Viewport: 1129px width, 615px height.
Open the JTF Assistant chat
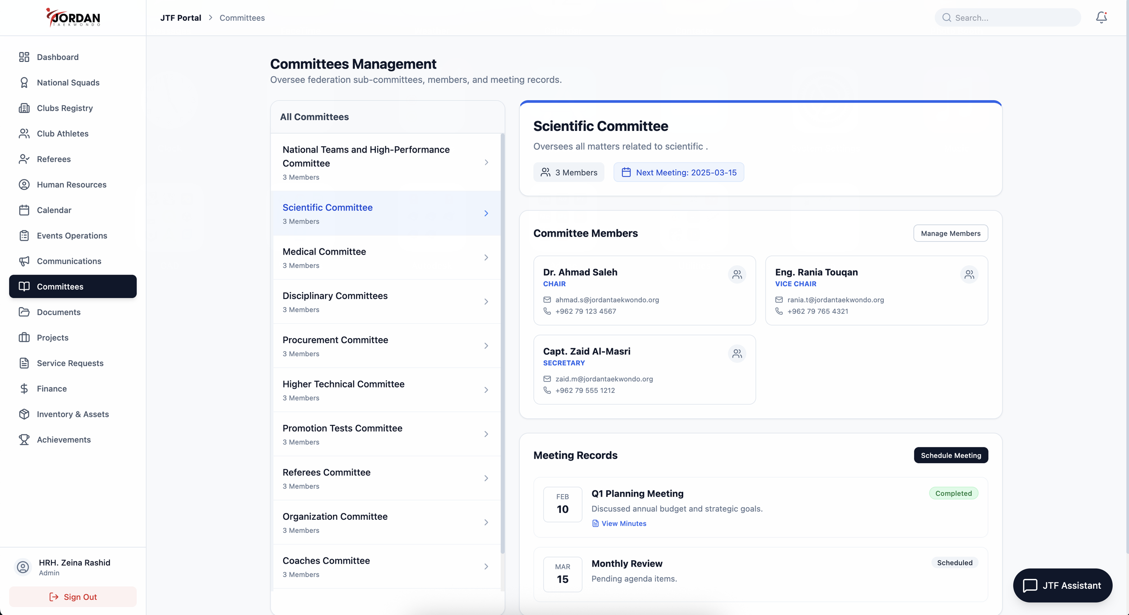pyautogui.click(x=1062, y=585)
